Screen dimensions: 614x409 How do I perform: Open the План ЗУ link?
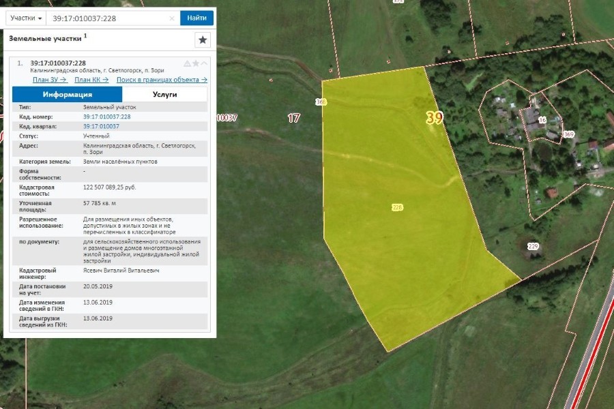click(50, 80)
